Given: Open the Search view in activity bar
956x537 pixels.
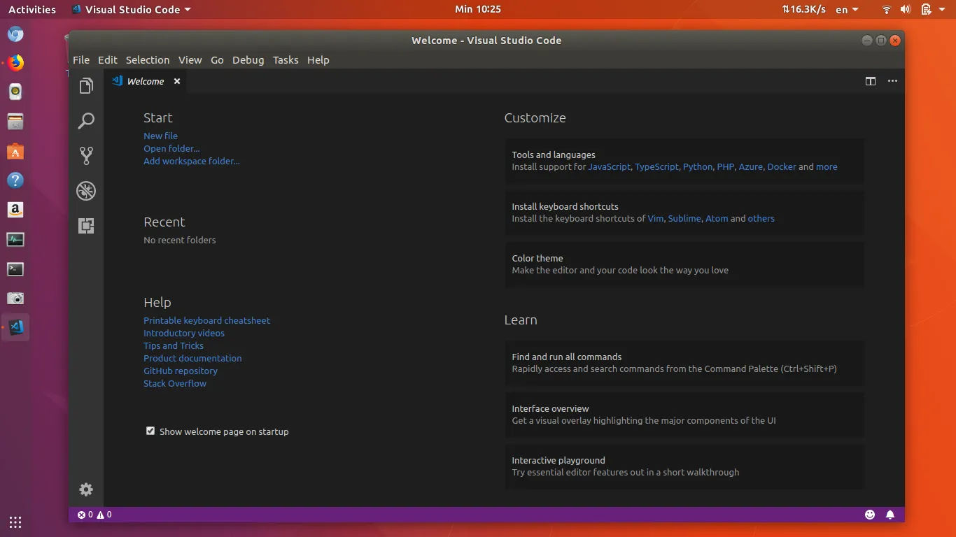Looking at the screenshot, I should tap(86, 121).
